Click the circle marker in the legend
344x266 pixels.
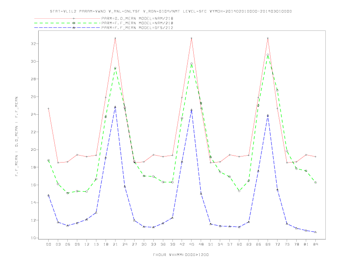(74, 23)
